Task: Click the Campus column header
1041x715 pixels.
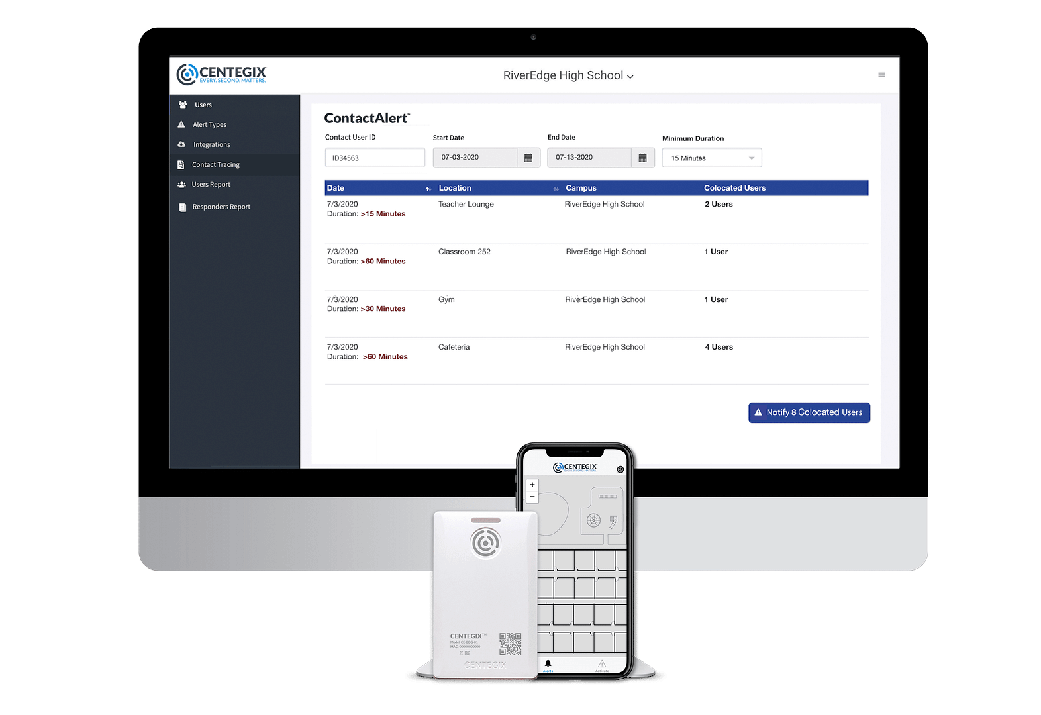Action: coord(581,188)
